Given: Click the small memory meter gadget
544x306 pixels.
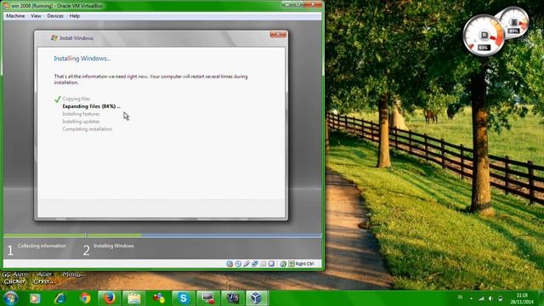Looking at the screenshot, I should tap(515, 21).
